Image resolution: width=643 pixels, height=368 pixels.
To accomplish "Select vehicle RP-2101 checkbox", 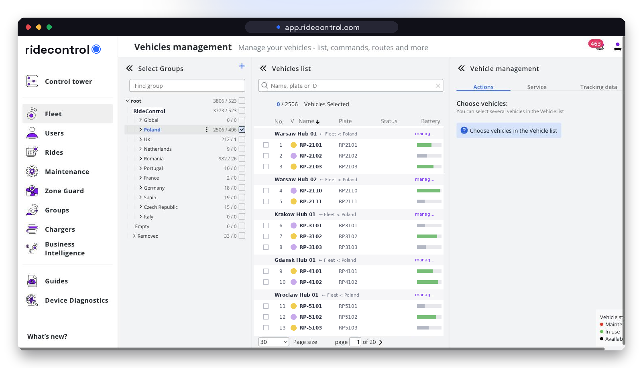I will point(266,145).
